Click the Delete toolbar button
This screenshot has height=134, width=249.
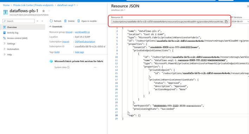tap(69, 21)
